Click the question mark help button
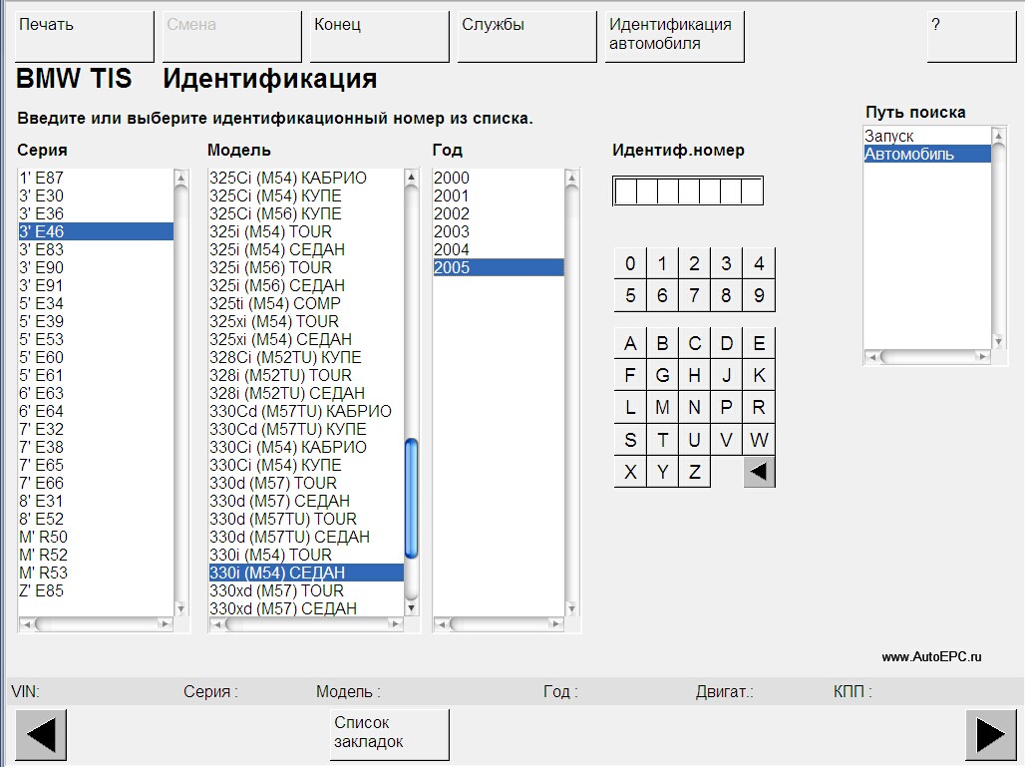Viewport: 1025px width, 767px height. pyautogui.click(x=971, y=37)
